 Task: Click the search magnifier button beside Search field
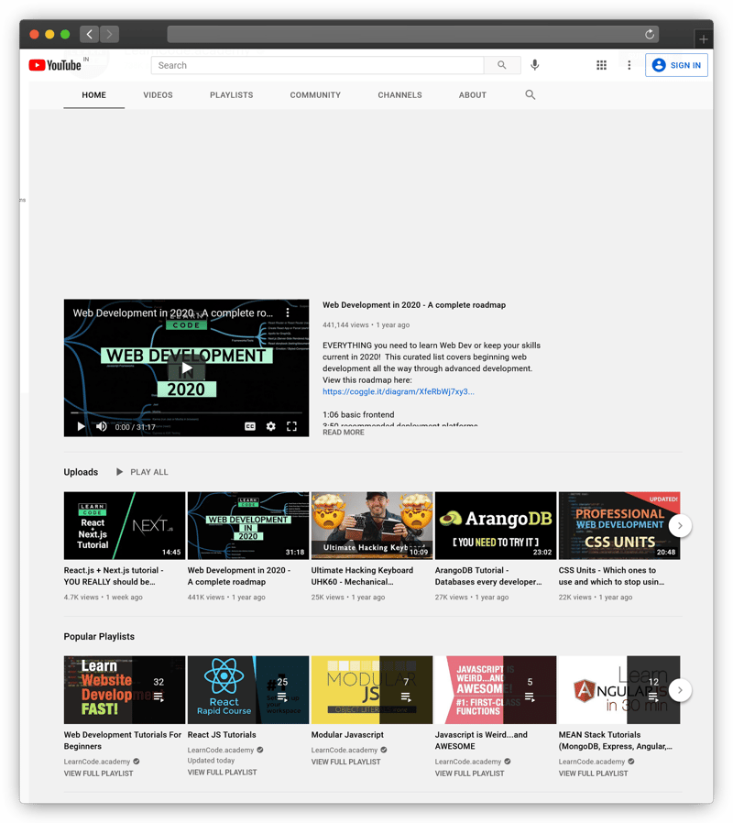point(501,65)
